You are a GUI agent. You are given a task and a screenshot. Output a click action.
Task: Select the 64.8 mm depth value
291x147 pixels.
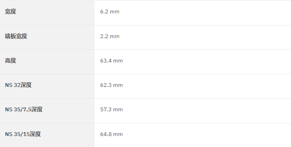point(111,134)
